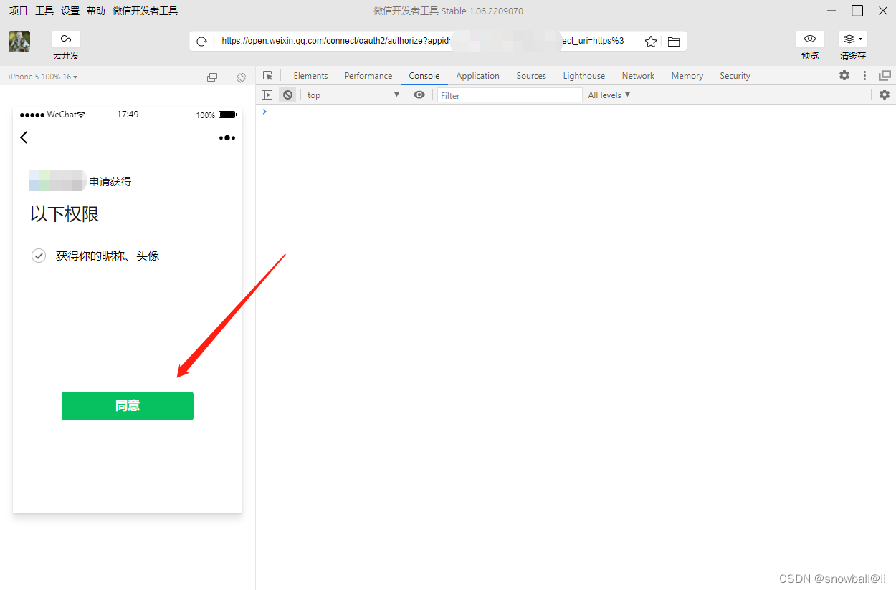This screenshot has width=896, height=590.
Task: Open the 工具 menu
Action: click(44, 11)
